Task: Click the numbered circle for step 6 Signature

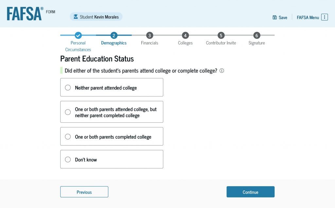Action: tap(256, 36)
